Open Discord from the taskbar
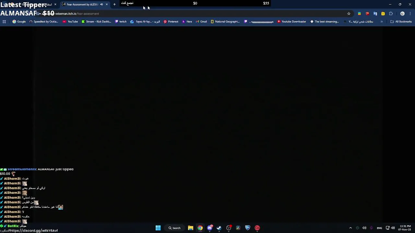Viewport: 415px width, 233px height. pos(210,228)
